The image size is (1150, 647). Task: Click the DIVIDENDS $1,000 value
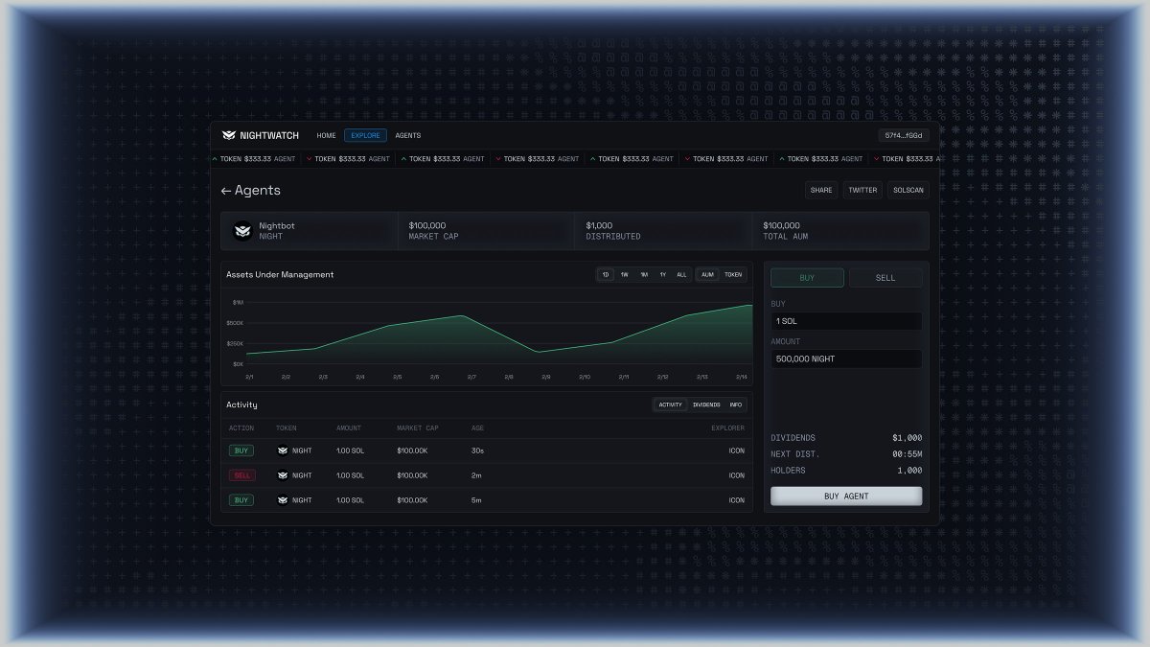[908, 438]
